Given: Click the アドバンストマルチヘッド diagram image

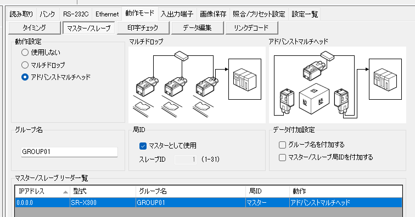Looking at the screenshot, I should (338, 85).
